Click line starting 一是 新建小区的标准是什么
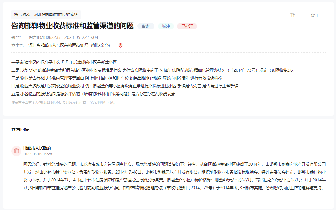The image size is (336, 210). pos(64,62)
